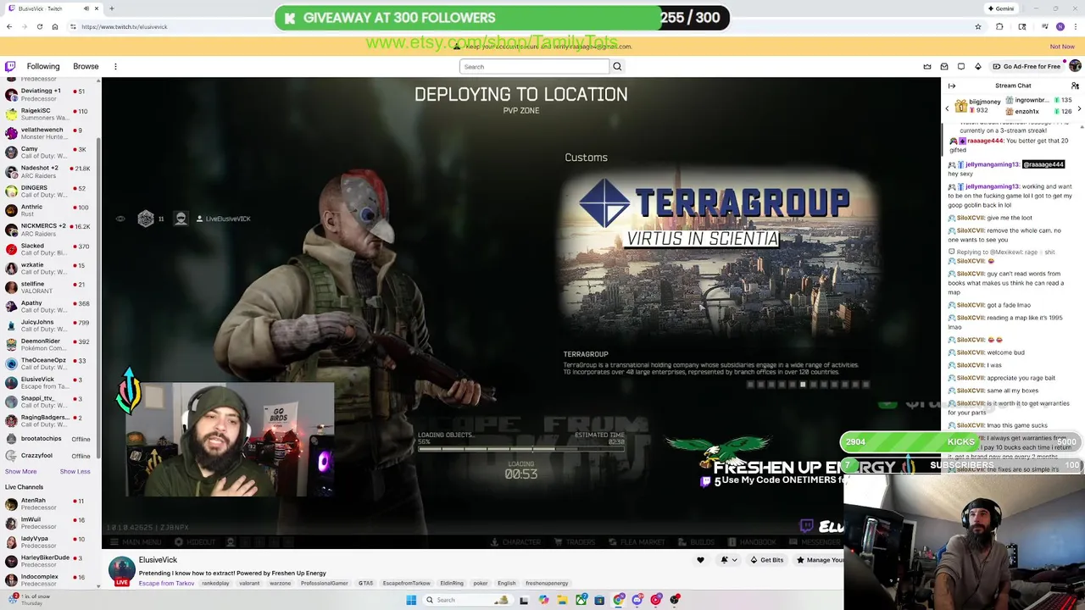Open offline Crazzyfoot channel
Image resolution: width=1085 pixels, height=610 pixels.
49,456
